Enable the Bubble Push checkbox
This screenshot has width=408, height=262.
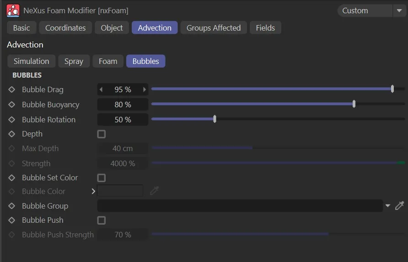(x=102, y=220)
